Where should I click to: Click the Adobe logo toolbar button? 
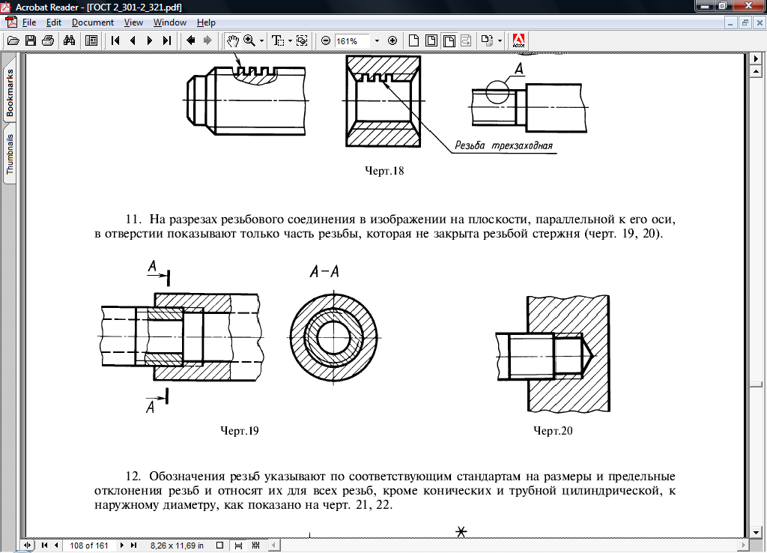pos(518,40)
